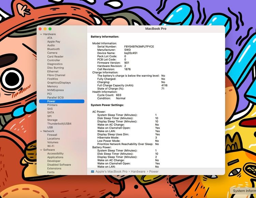Click the System Power Settings heading
This screenshot has height=198, width=256.
[x=107, y=105]
